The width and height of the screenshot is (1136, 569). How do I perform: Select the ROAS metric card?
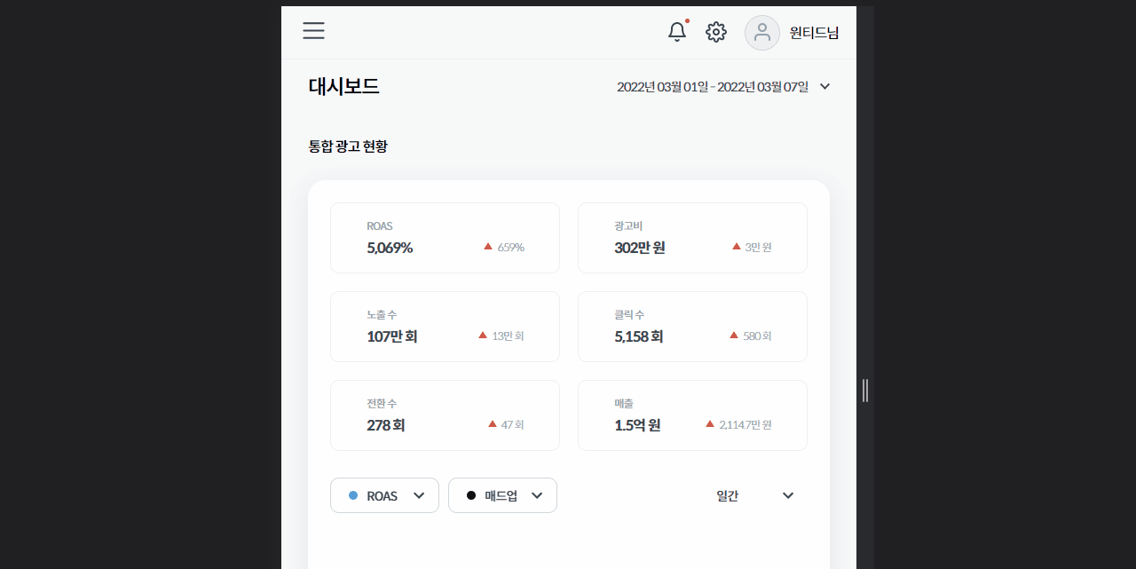click(445, 238)
